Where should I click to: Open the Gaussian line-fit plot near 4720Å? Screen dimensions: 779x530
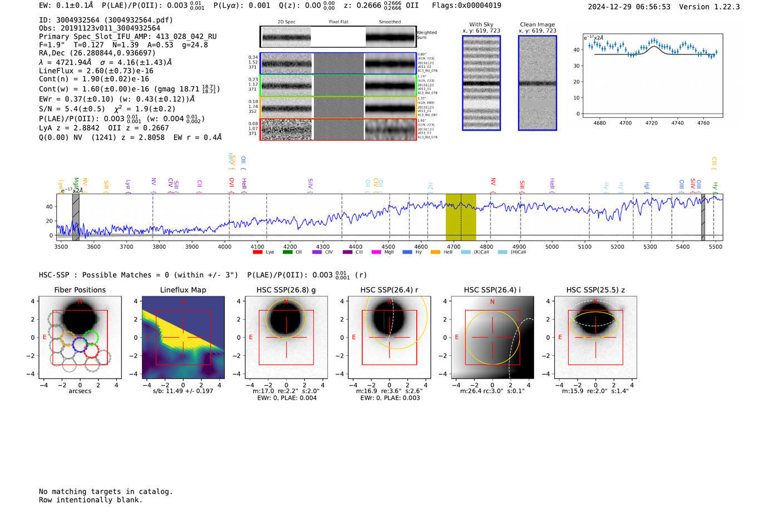(653, 76)
